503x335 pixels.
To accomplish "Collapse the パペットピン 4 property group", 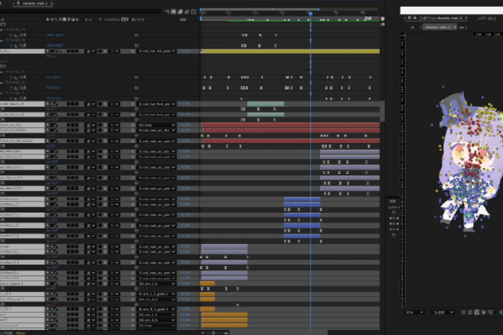I will pyautogui.click(x=2, y=30).
